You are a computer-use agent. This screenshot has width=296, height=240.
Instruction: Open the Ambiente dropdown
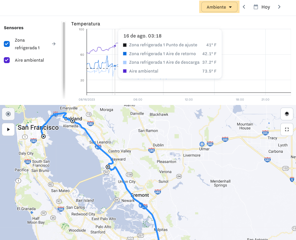tap(219, 7)
